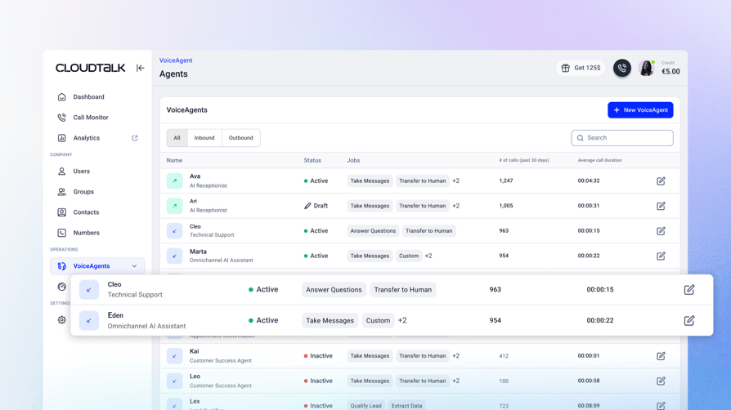Click the Name column header
The width and height of the screenshot is (731, 410).
point(174,160)
